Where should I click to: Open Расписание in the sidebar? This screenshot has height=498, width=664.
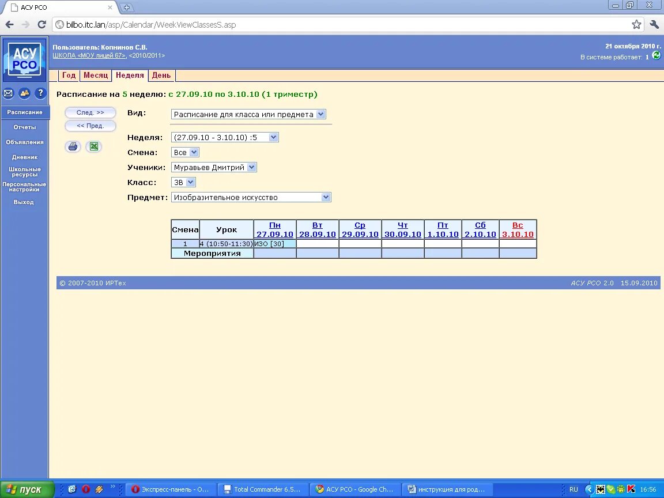(25, 112)
